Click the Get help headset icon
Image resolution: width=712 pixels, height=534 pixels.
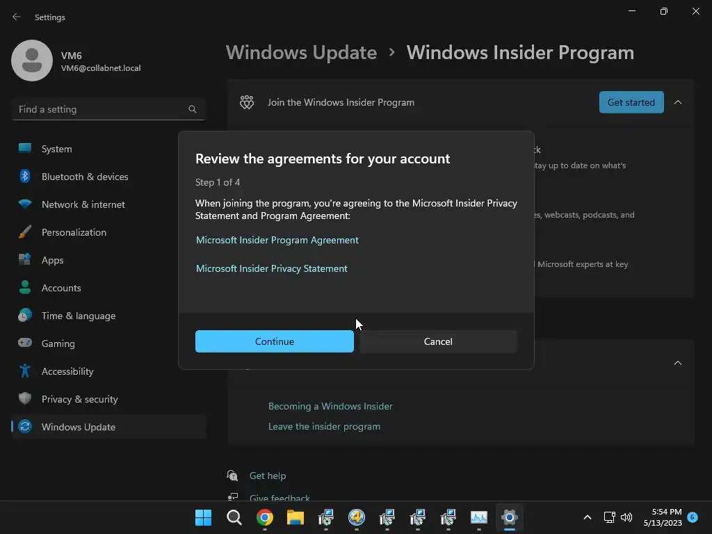[232, 476]
